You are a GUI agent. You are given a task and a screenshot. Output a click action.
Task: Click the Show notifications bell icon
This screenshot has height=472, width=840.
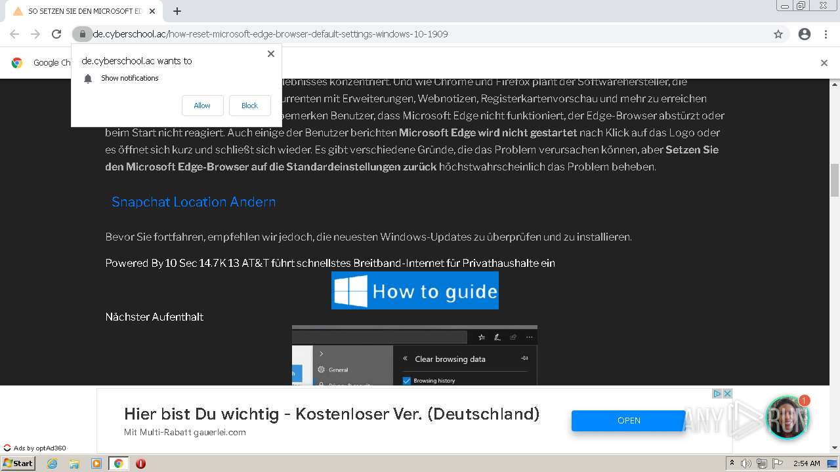pyautogui.click(x=88, y=79)
